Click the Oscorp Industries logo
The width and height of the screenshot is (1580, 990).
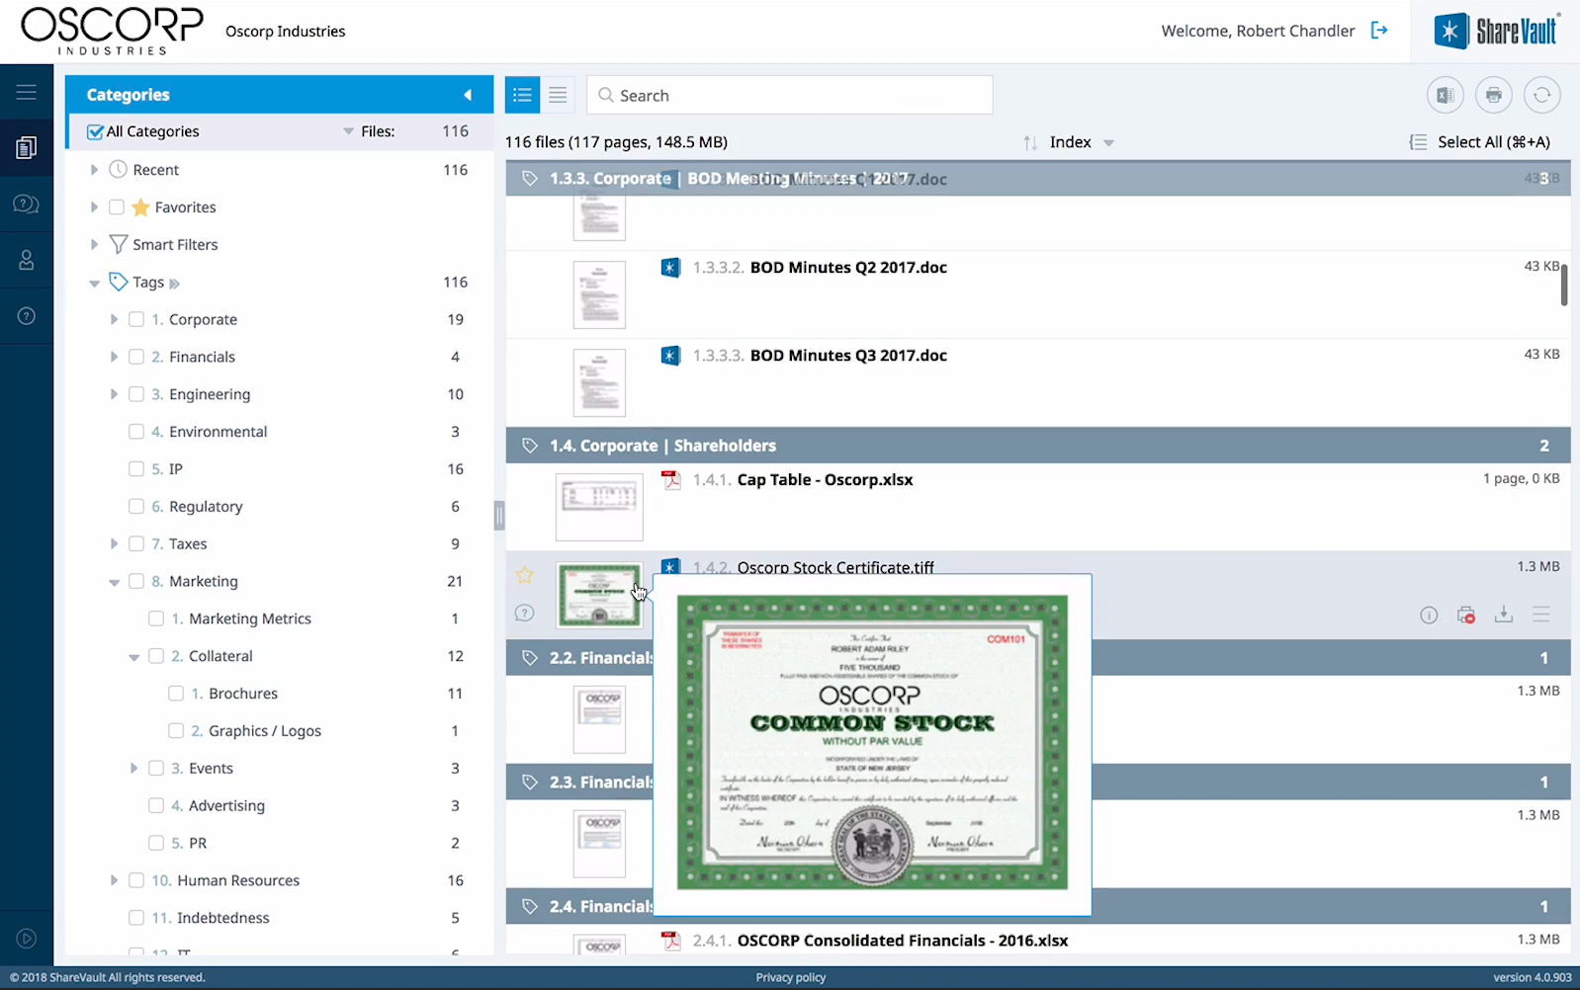(x=113, y=32)
